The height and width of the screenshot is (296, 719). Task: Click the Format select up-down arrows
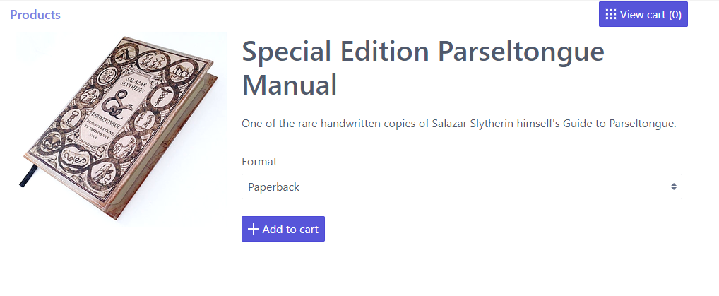pos(674,187)
